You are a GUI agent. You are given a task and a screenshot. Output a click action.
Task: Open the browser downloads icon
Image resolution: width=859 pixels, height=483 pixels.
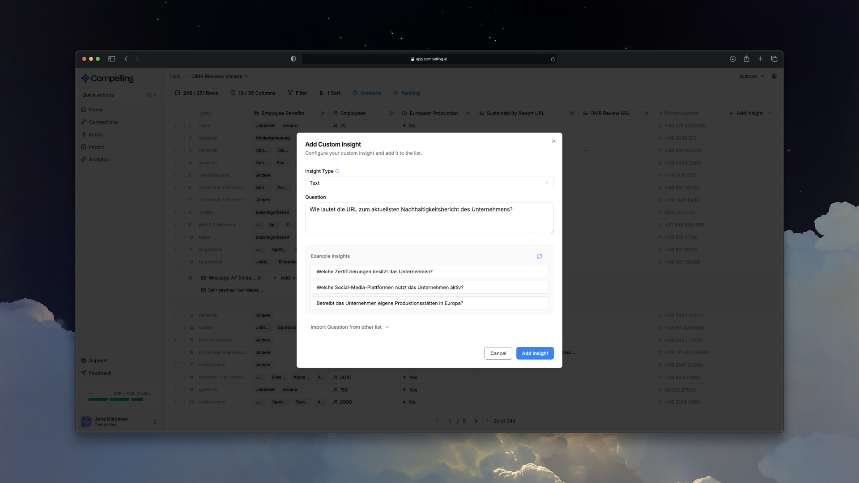click(732, 59)
